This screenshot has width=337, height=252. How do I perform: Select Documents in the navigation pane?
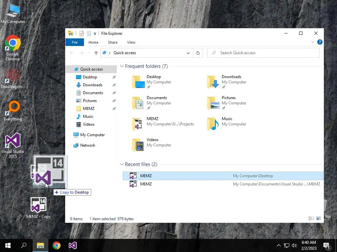click(93, 93)
